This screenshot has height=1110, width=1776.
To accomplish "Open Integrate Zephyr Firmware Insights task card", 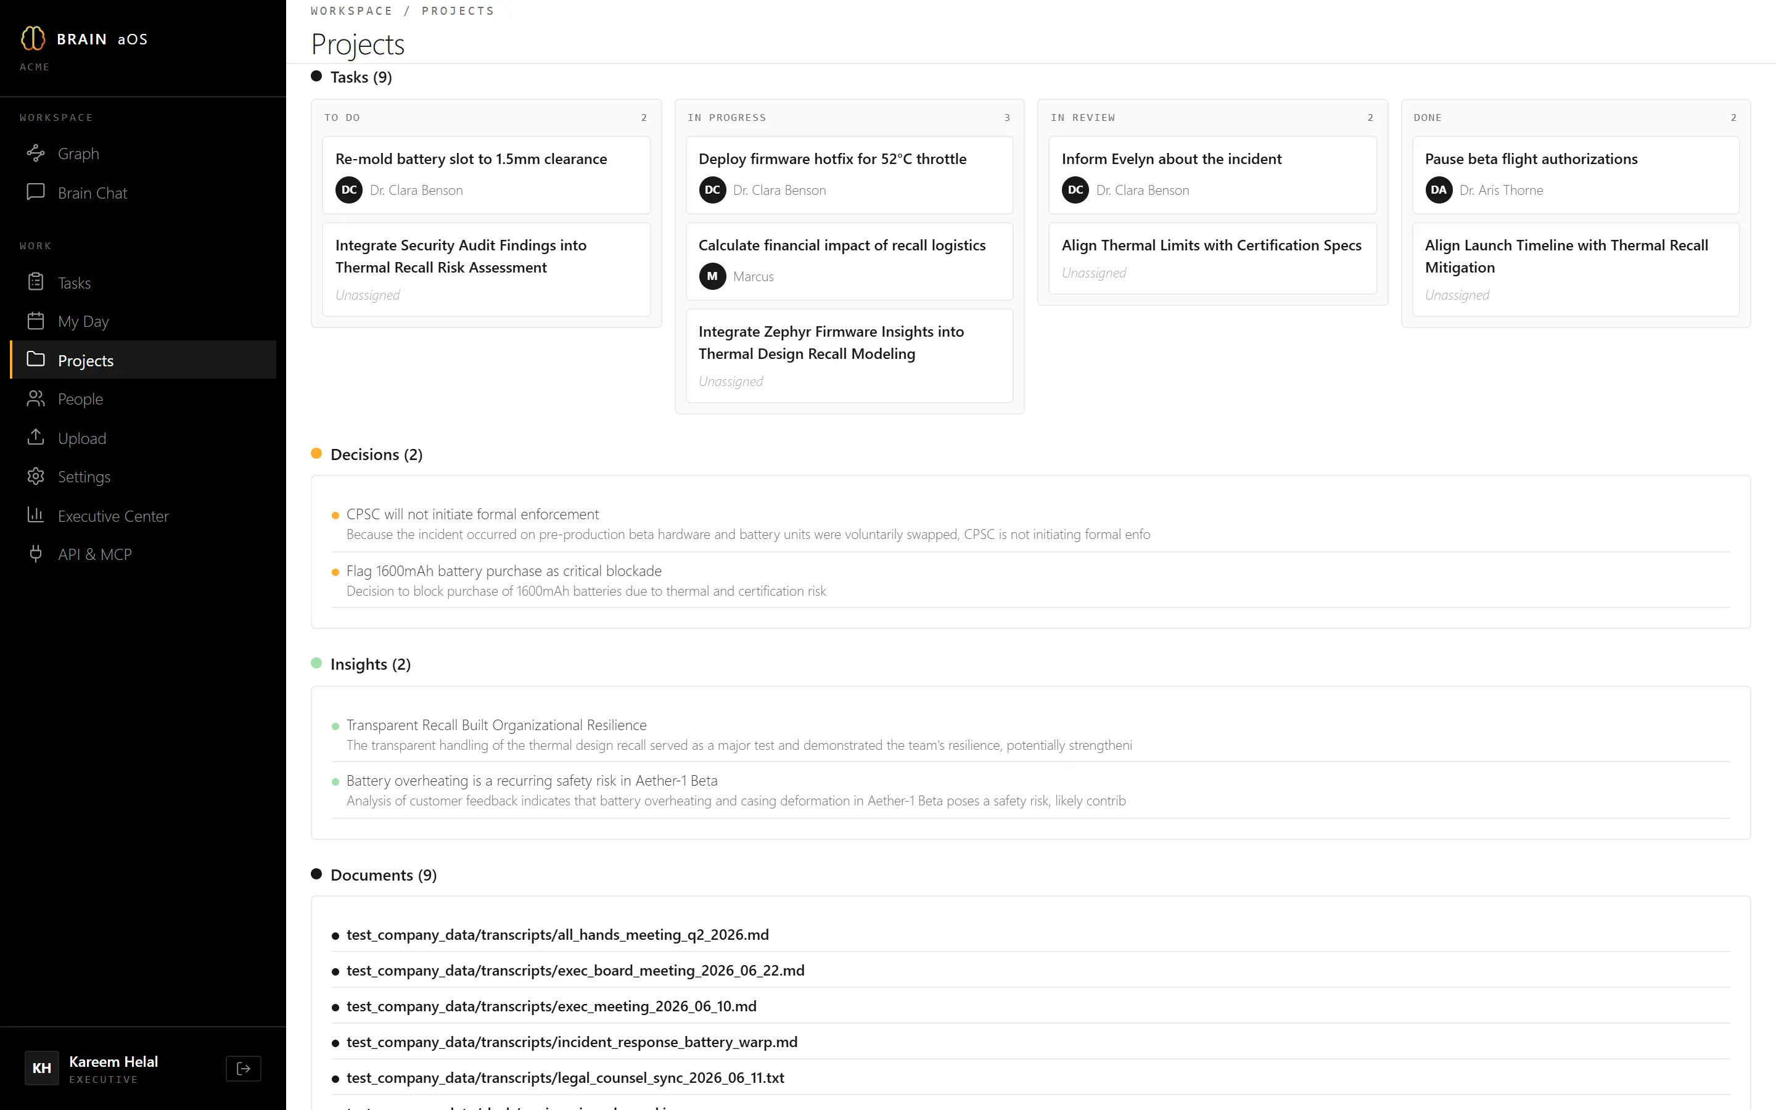I will click(849, 355).
